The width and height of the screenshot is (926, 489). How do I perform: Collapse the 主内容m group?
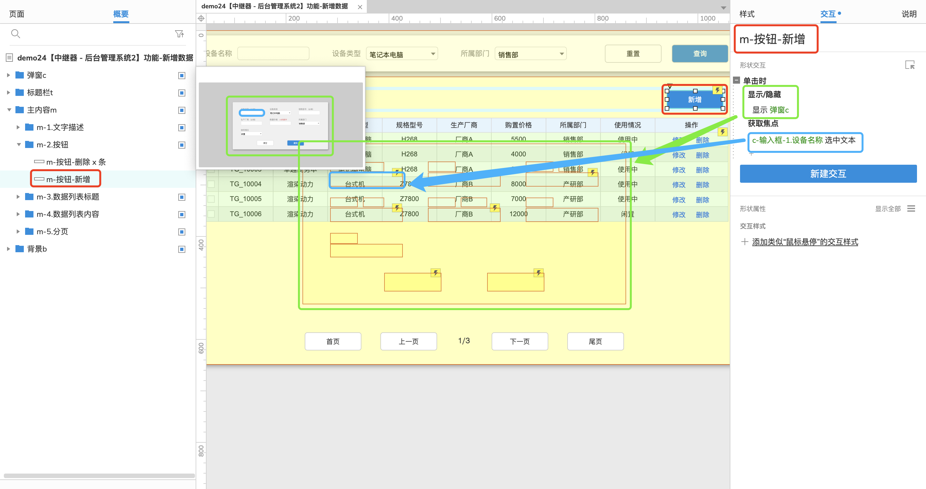point(9,110)
